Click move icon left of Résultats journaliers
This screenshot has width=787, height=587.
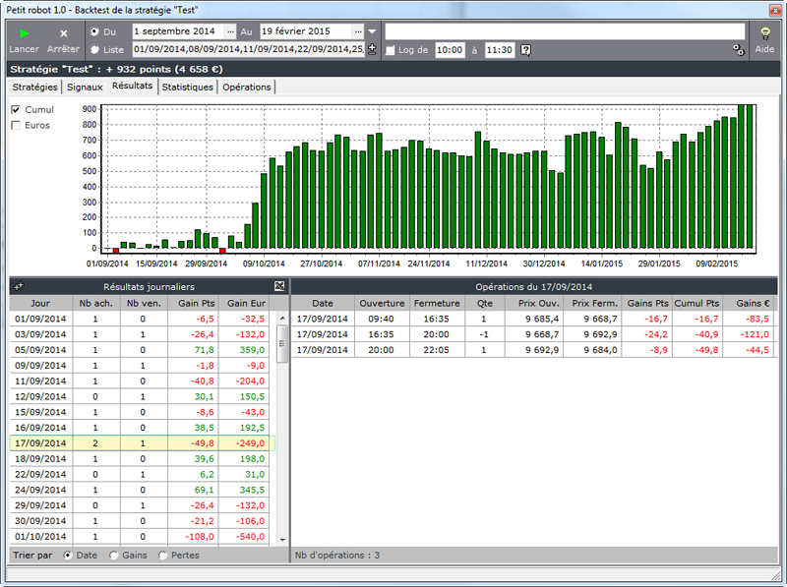(x=19, y=286)
